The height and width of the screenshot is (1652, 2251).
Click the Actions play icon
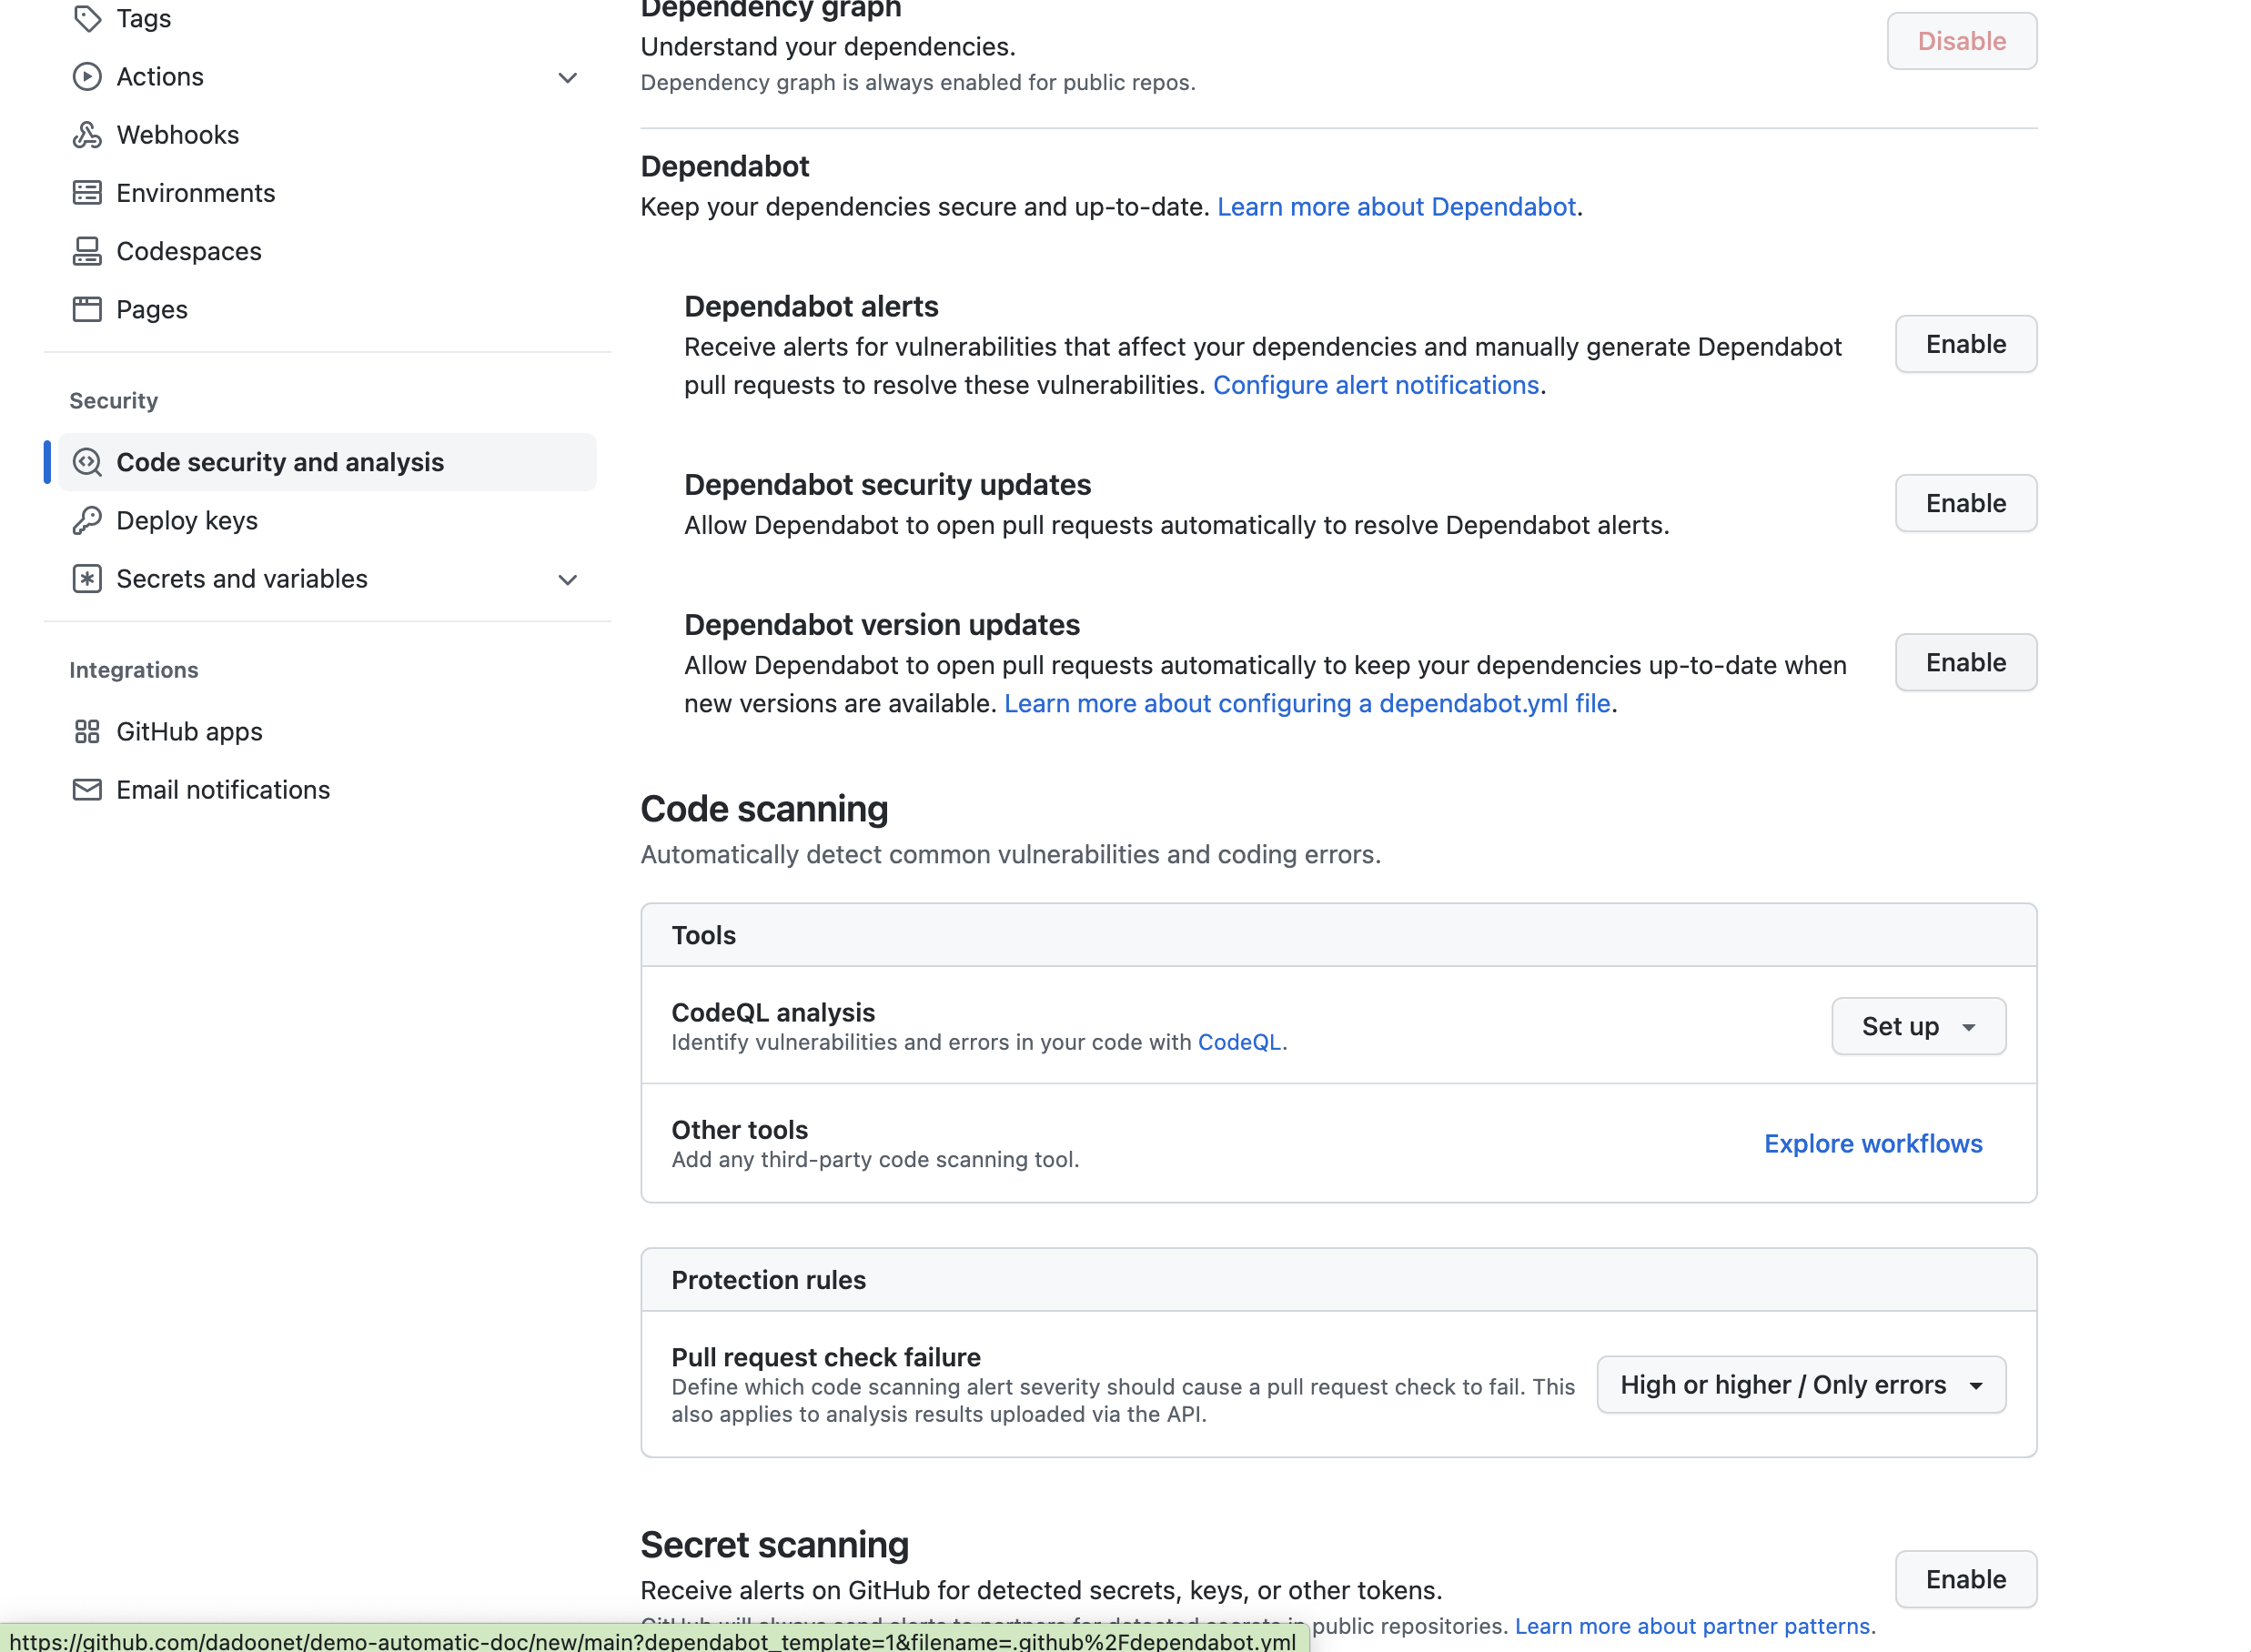[87, 77]
